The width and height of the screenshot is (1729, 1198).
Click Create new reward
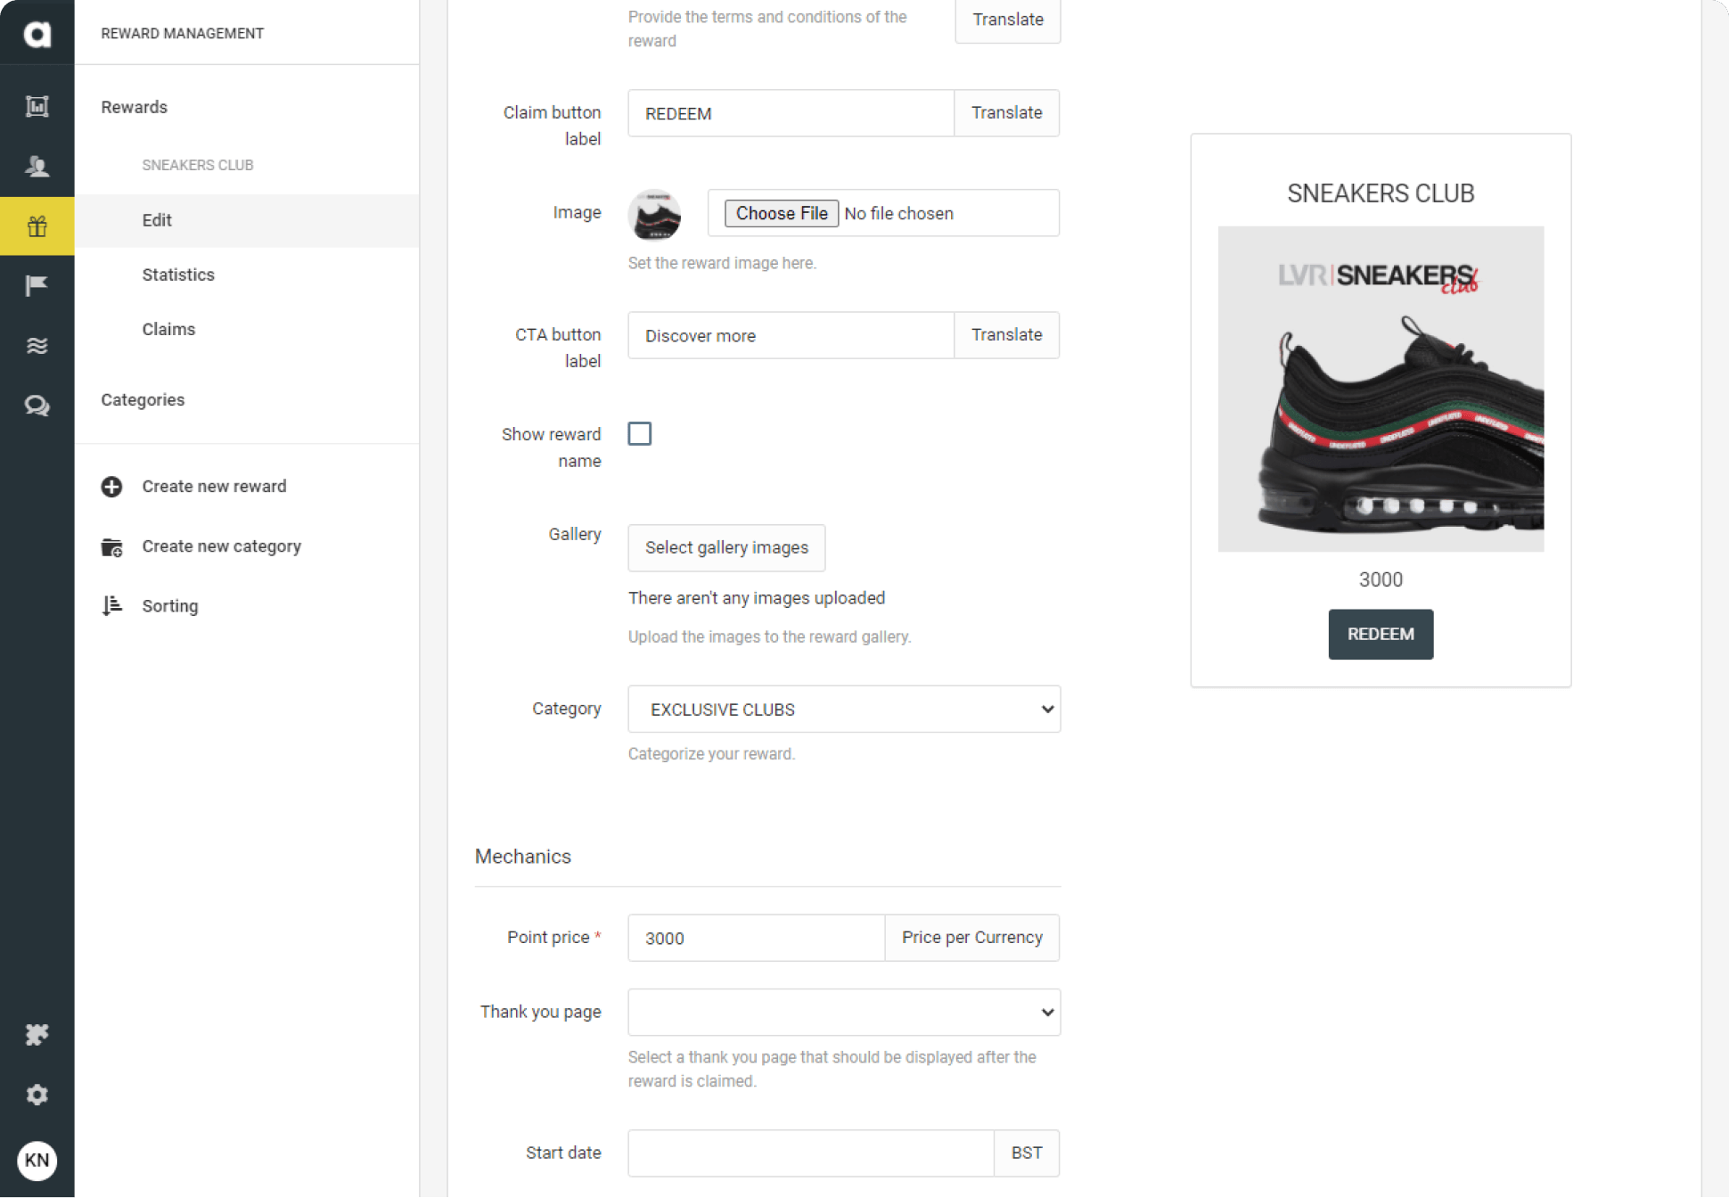213,486
